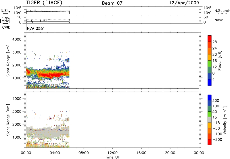Click the 04:00 time axis label

point(55,153)
